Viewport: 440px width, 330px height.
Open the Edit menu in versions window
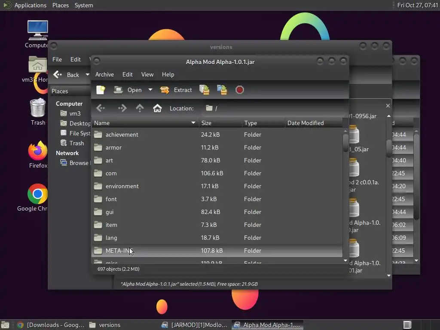[76, 59]
